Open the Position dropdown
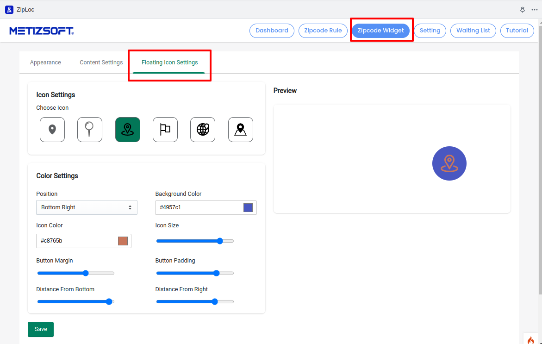 (87, 207)
